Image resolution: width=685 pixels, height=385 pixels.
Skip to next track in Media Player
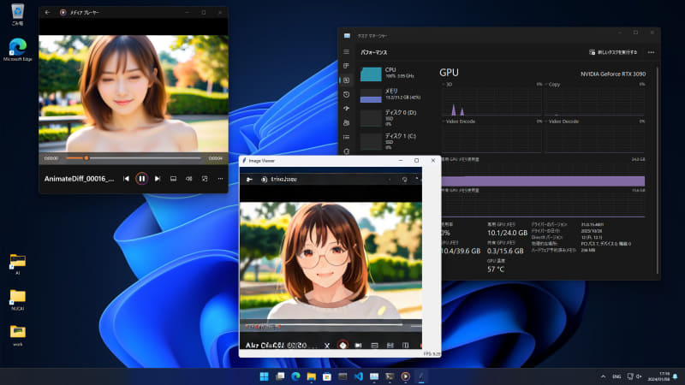(x=158, y=179)
